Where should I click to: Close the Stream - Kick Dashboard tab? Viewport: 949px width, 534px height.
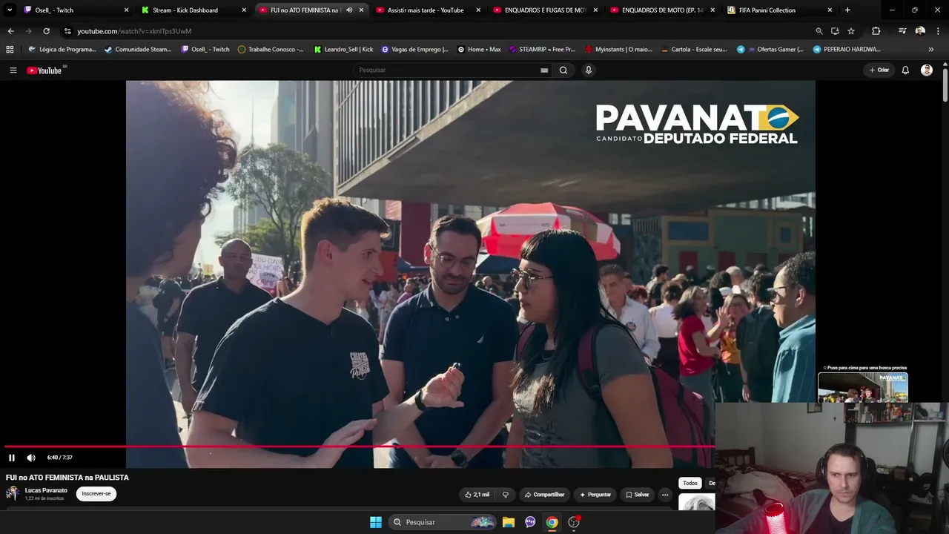pyautogui.click(x=244, y=10)
